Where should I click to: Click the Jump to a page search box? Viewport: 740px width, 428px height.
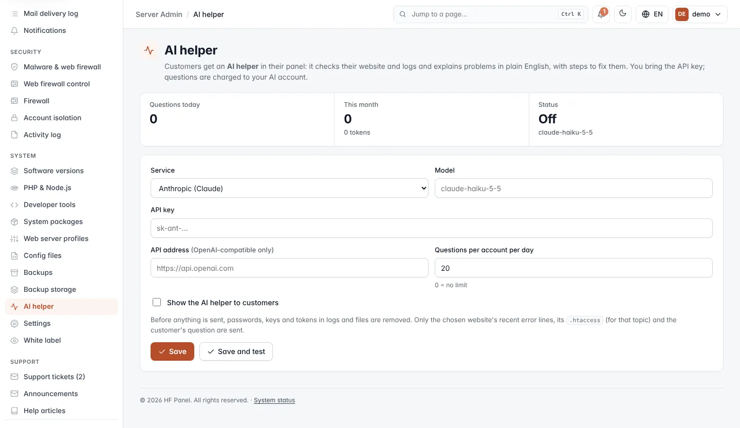pos(491,14)
